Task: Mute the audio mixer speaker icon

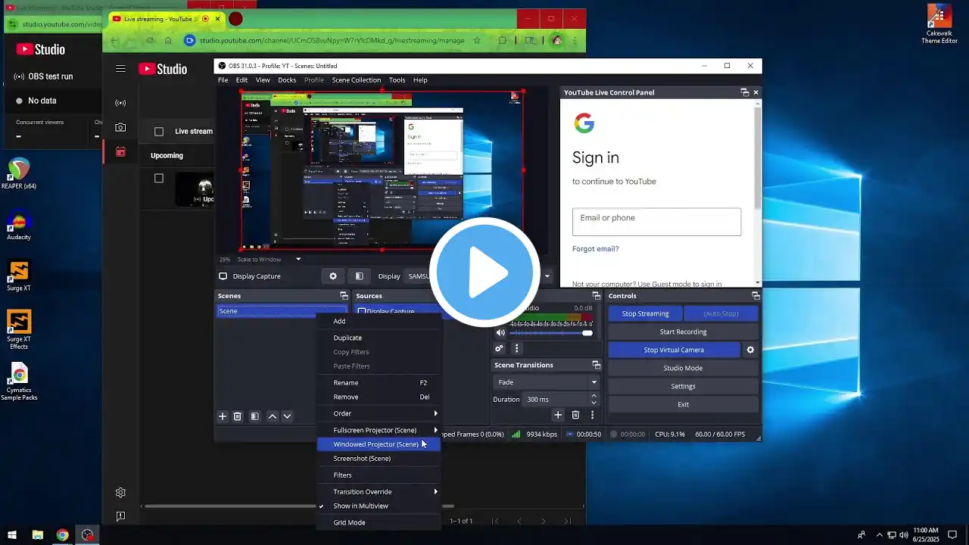Action: tap(500, 332)
